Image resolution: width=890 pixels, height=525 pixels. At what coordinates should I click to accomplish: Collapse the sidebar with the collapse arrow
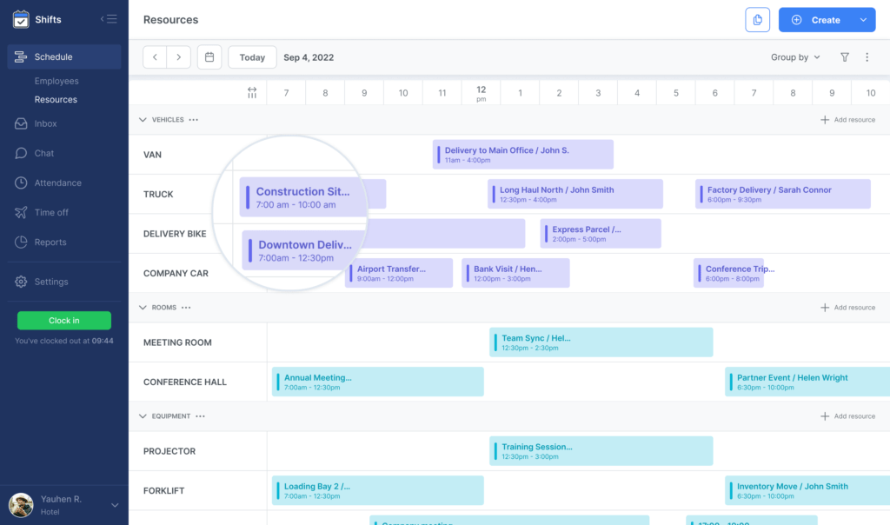pyautogui.click(x=109, y=18)
